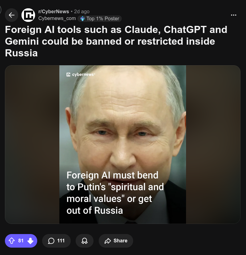
Task: Click the 2d ago timestamp
Action: tap(82, 11)
